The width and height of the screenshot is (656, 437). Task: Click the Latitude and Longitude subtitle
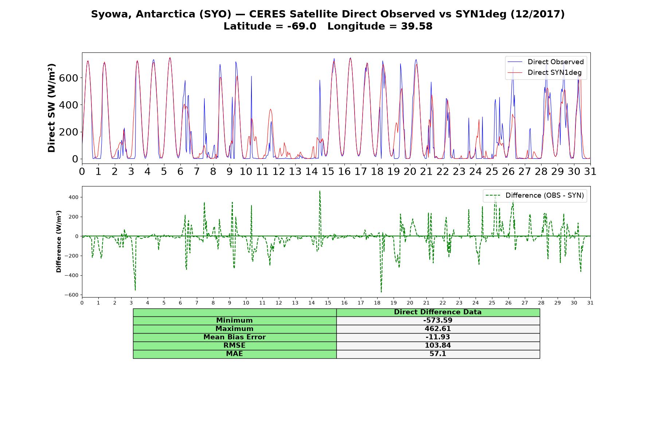pos(328,26)
